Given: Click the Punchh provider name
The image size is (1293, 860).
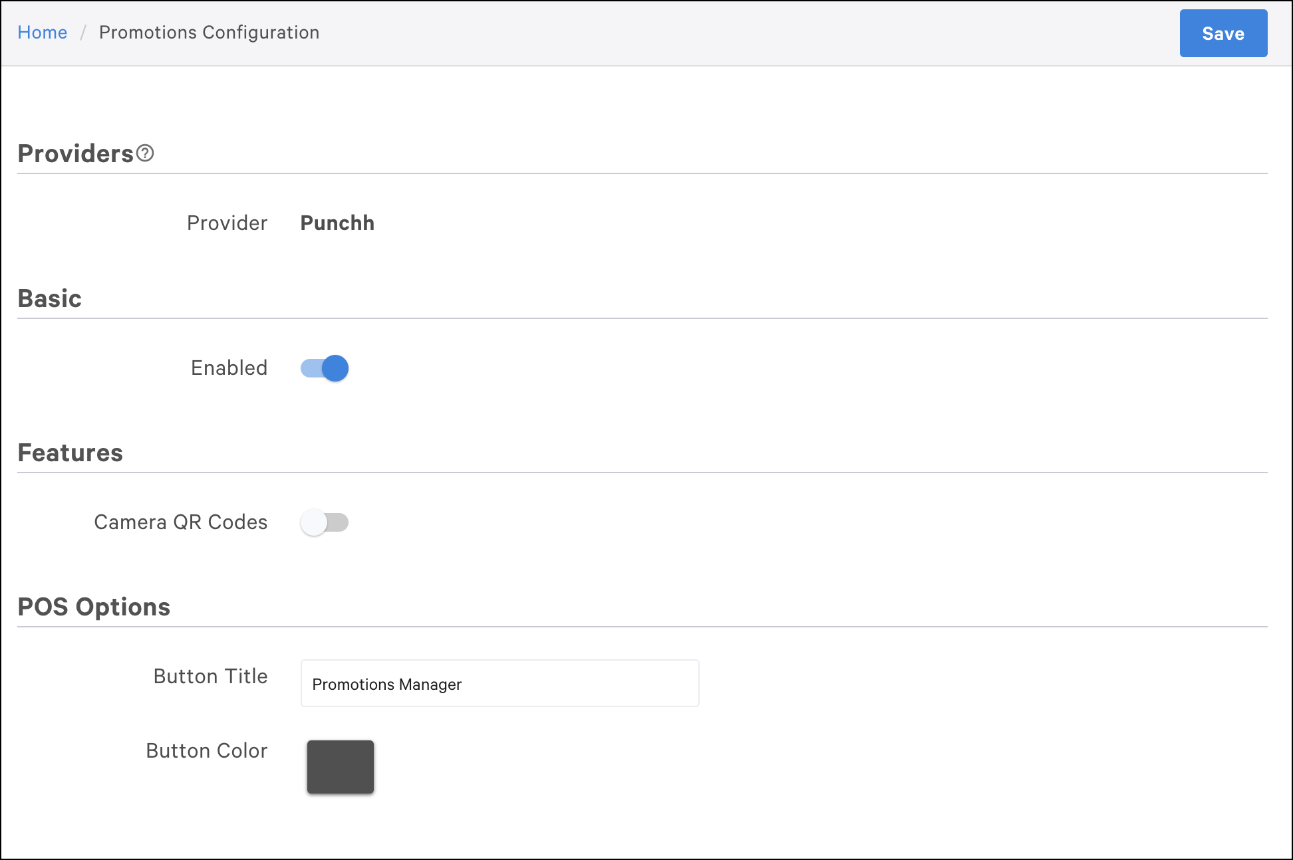Looking at the screenshot, I should (x=337, y=223).
